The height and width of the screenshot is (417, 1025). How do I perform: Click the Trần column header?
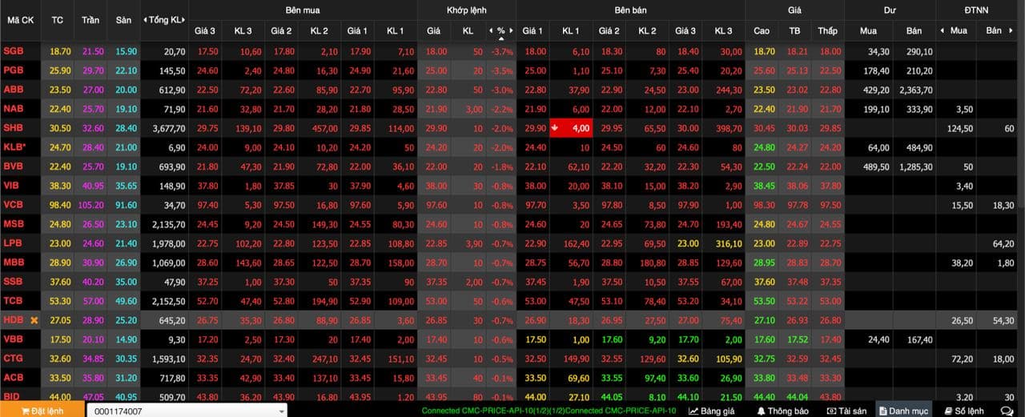pos(90,19)
